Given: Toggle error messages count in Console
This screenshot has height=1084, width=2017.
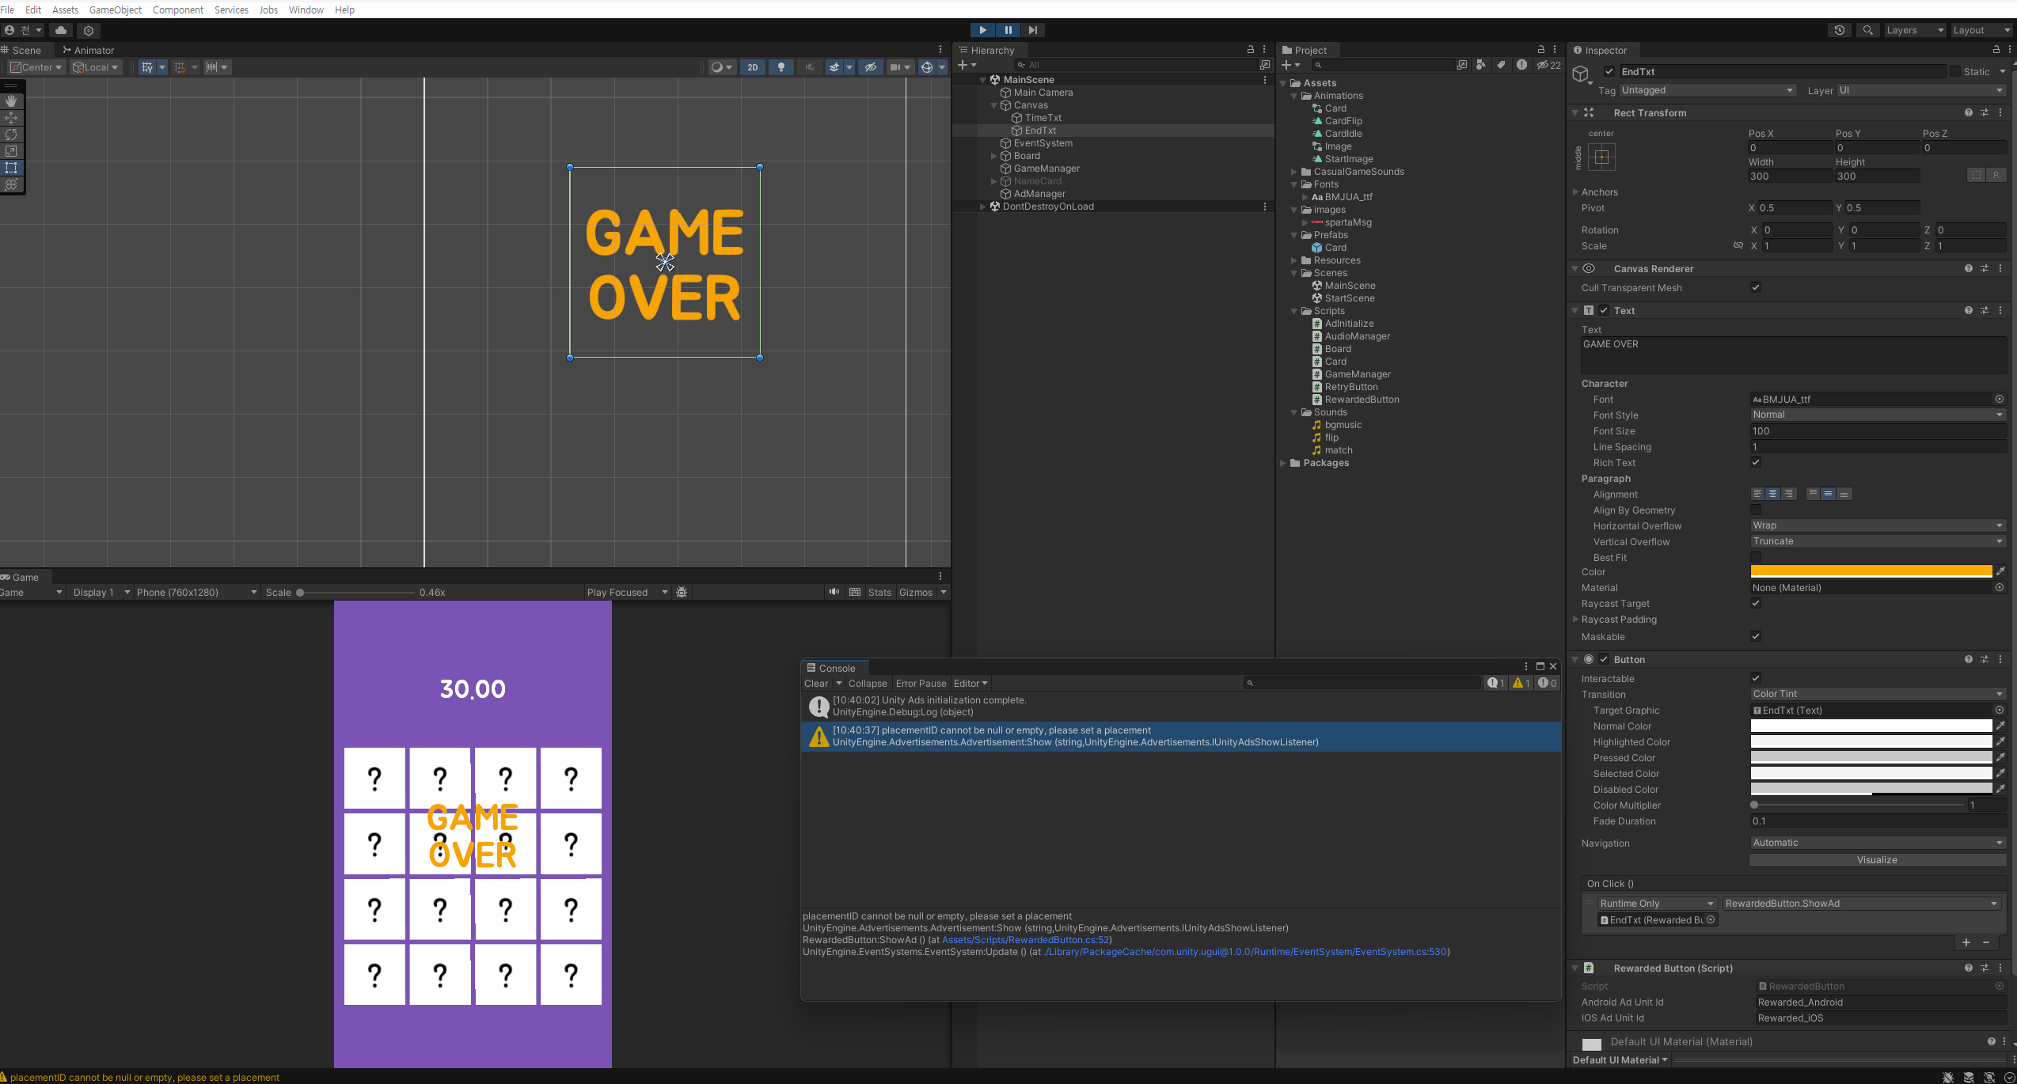Looking at the screenshot, I should pyautogui.click(x=1548, y=683).
